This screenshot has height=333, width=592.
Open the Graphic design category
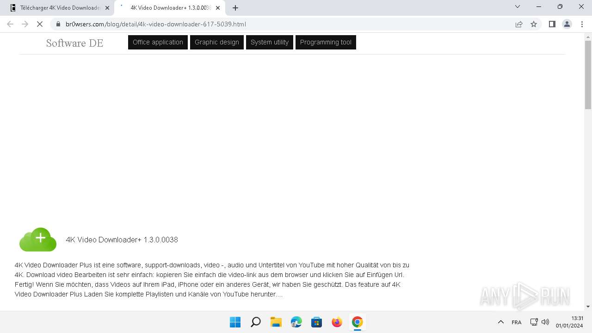pyautogui.click(x=217, y=42)
